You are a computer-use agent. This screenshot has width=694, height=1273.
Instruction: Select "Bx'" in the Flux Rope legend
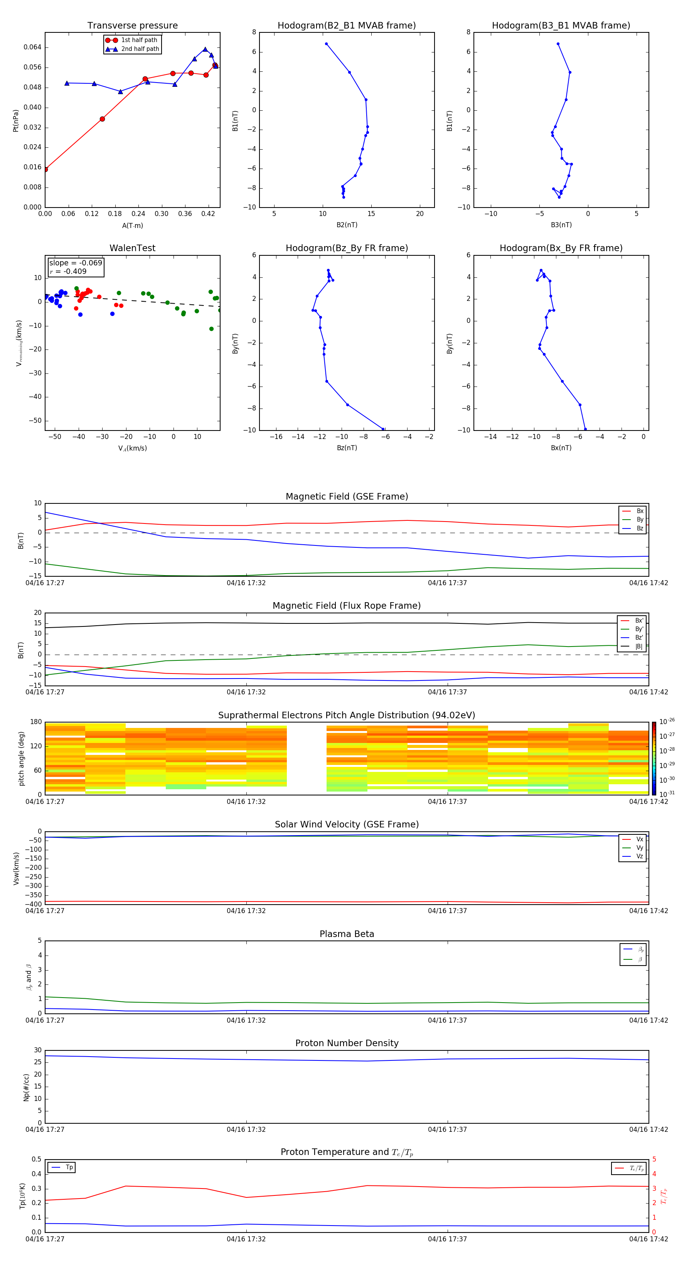click(x=632, y=621)
